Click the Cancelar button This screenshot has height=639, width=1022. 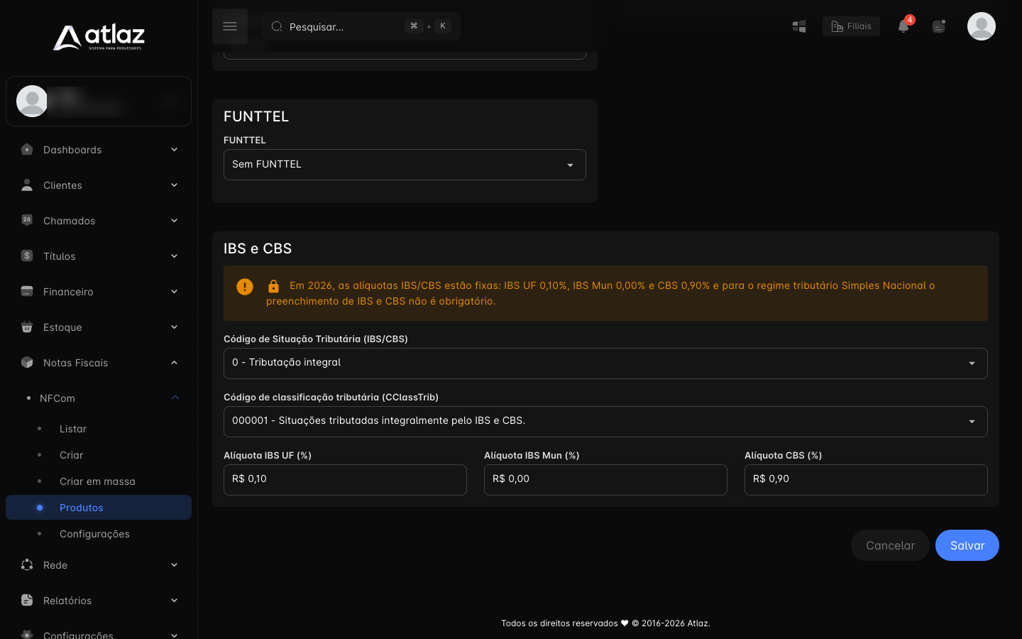890,545
